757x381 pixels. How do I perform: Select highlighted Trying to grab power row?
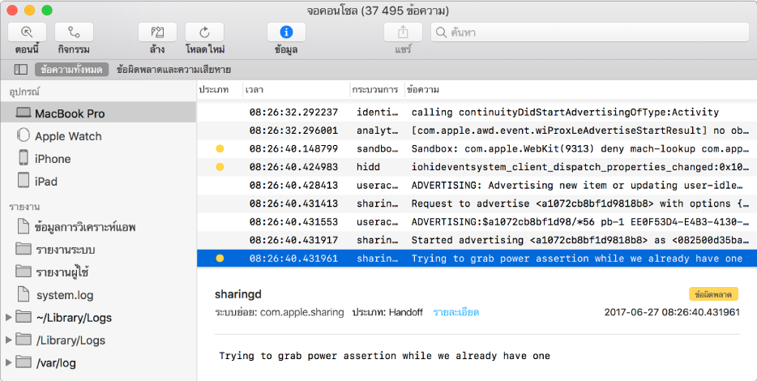point(477,259)
